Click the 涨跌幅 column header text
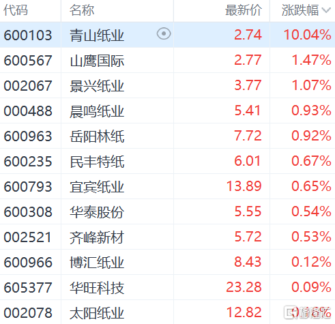This screenshot has width=335, height=324. tap(300, 10)
